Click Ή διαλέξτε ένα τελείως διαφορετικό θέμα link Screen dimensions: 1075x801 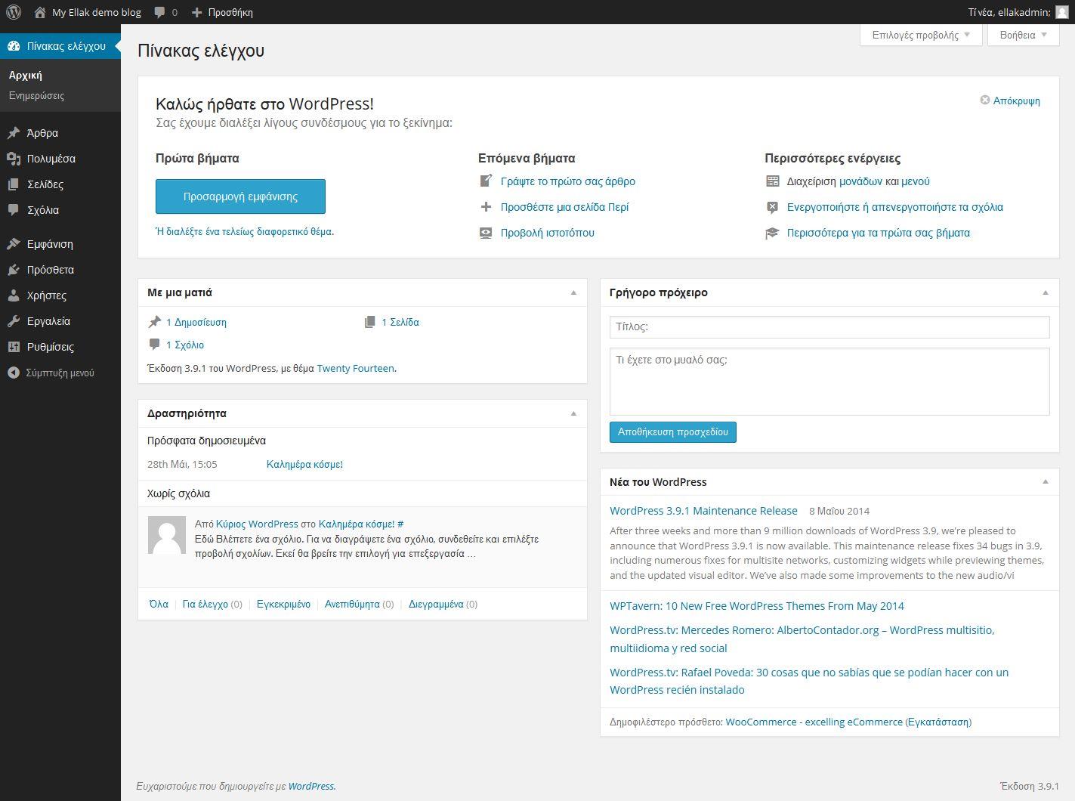245,231
